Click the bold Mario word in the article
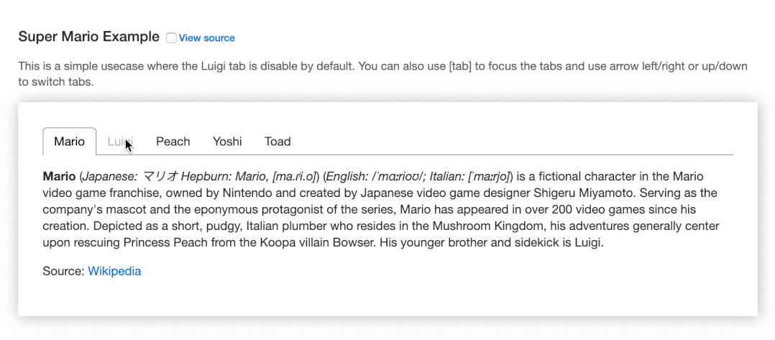775x340 pixels. tap(59, 177)
